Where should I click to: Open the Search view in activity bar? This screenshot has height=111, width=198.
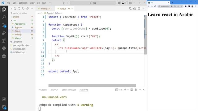[x=4, y=17]
